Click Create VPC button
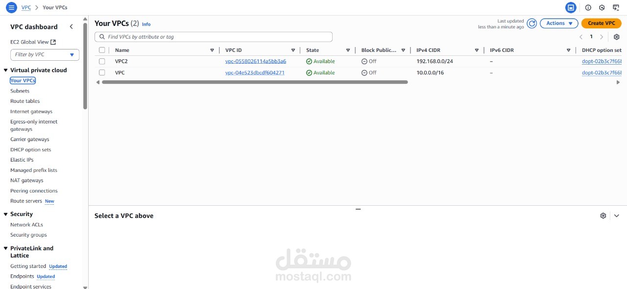This screenshot has width=627, height=289. 601,23
